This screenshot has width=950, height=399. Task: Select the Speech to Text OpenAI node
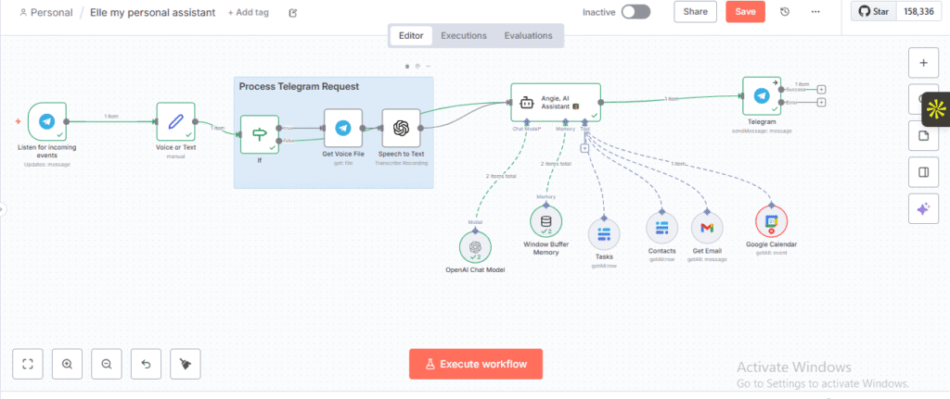tap(401, 128)
